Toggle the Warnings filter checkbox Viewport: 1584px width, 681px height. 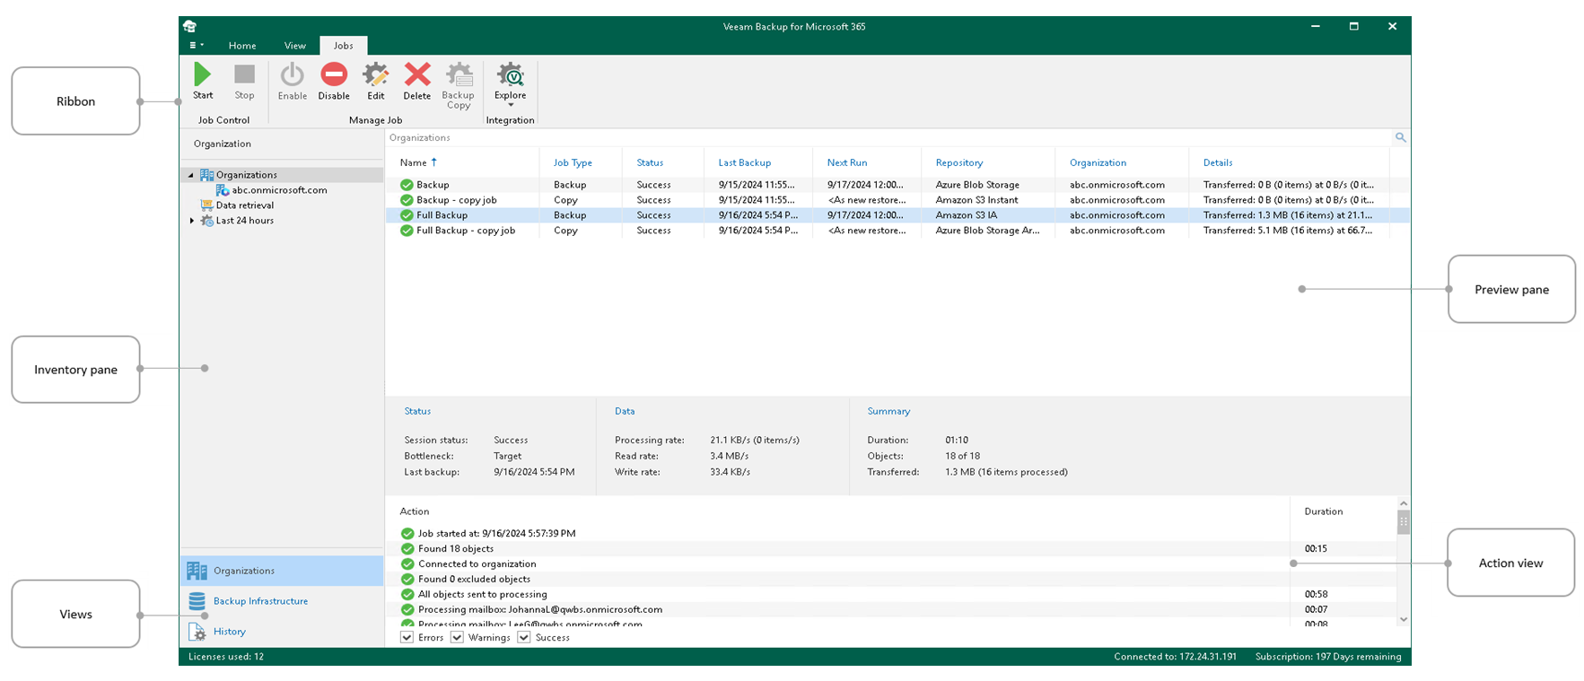point(457,637)
